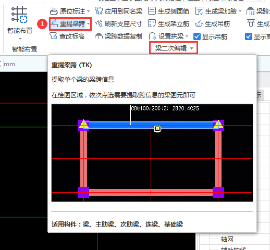Screen dimensions: 270x250
Task: Click the beam illustration in the tooltip
Action: [x=152, y=153]
